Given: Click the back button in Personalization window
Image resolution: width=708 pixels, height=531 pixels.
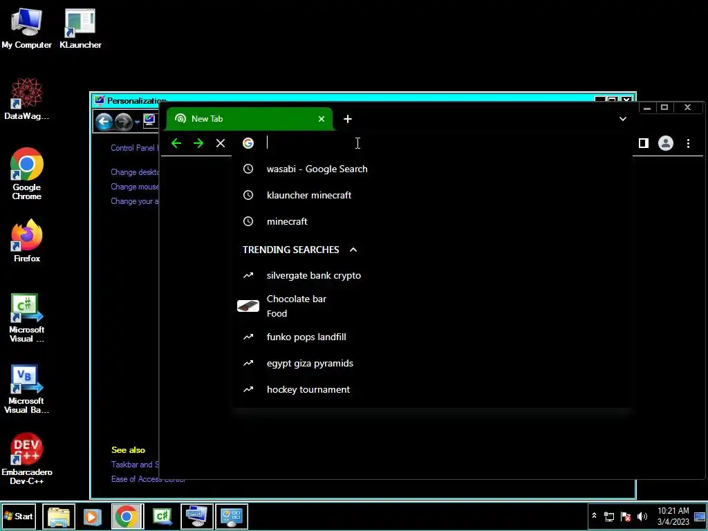Looking at the screenshot, I should click(x=104, y=122).
